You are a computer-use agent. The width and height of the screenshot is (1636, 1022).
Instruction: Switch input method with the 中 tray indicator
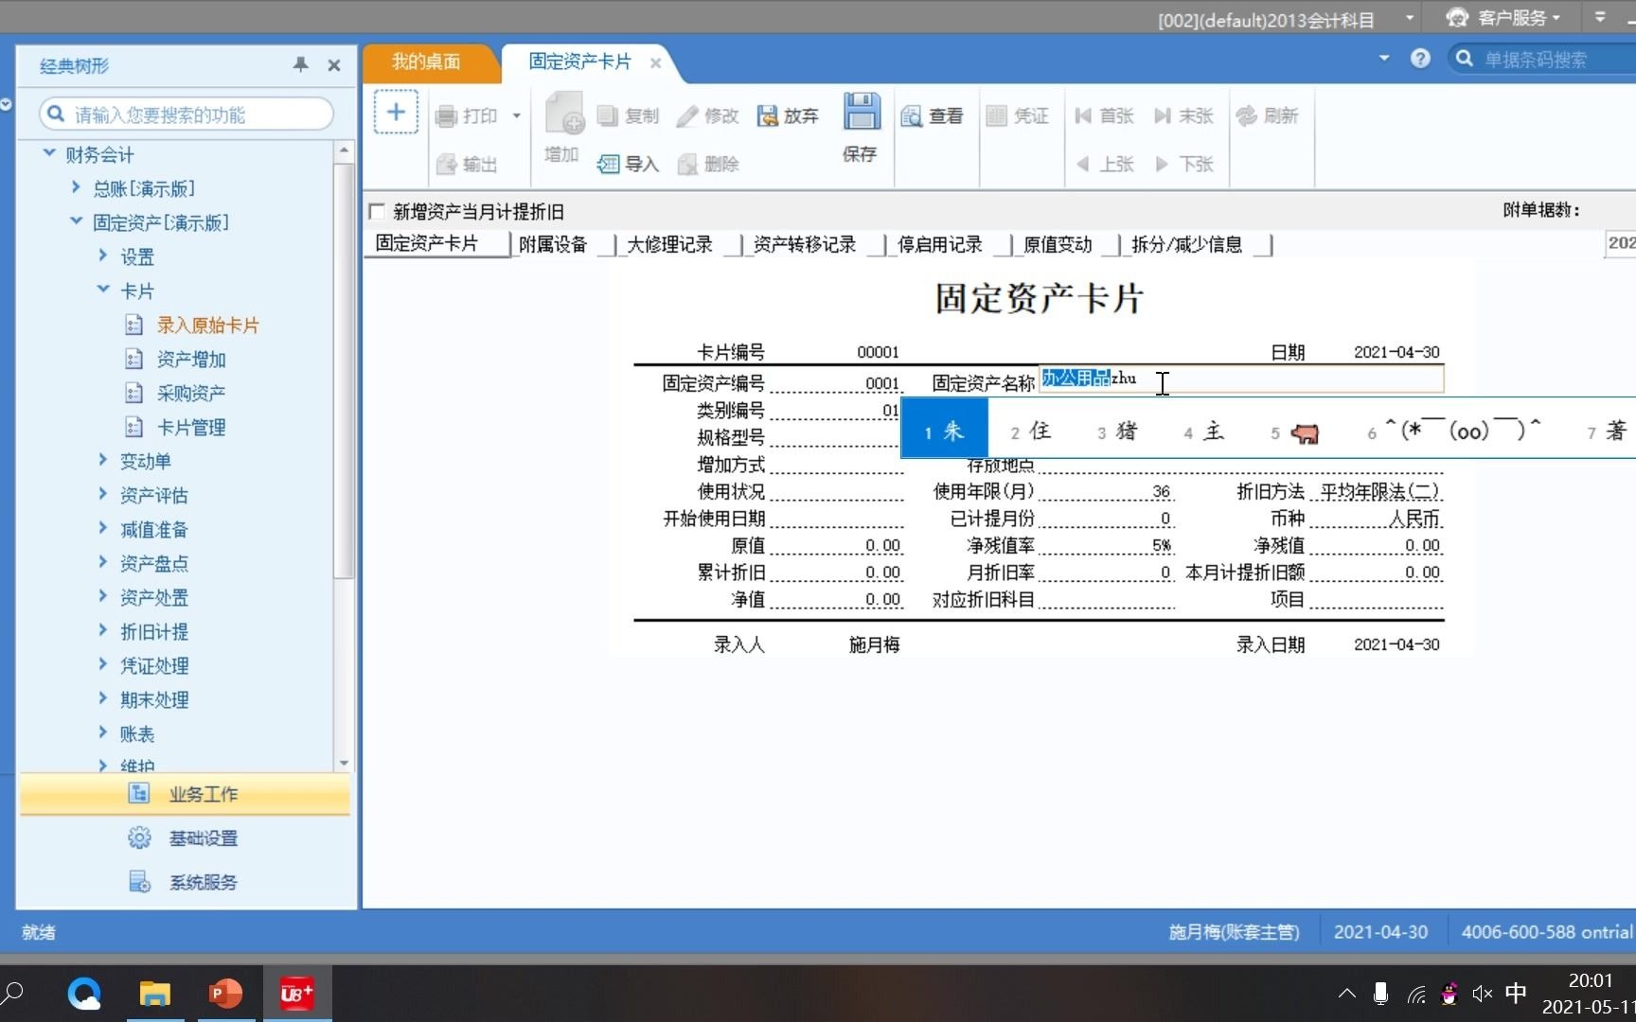click(1516, 993)
